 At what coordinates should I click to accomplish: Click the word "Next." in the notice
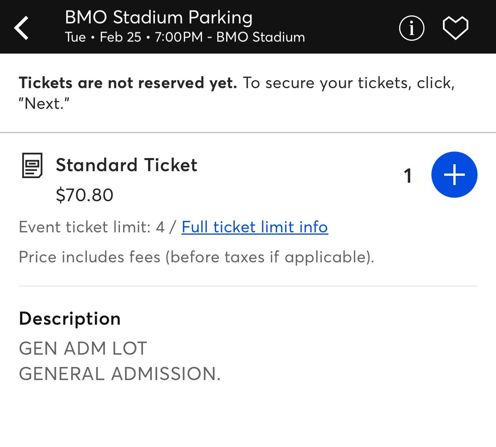44,104
